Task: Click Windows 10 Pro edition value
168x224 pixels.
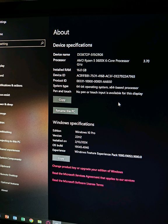Action: (x=85, y=132)
